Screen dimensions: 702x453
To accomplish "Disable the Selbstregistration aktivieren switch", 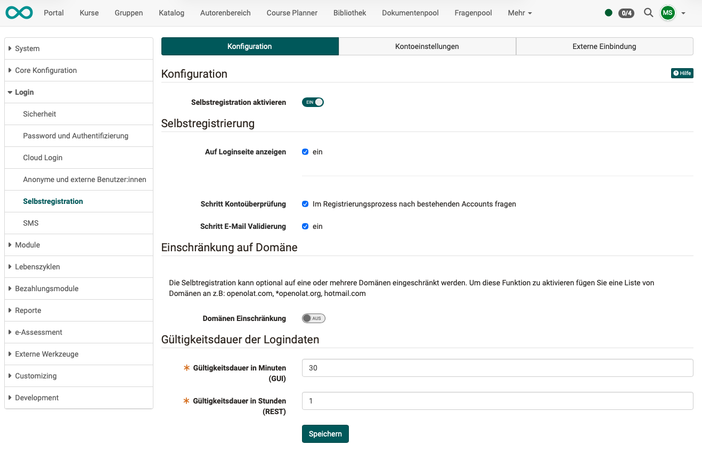I will pos(313,102).
